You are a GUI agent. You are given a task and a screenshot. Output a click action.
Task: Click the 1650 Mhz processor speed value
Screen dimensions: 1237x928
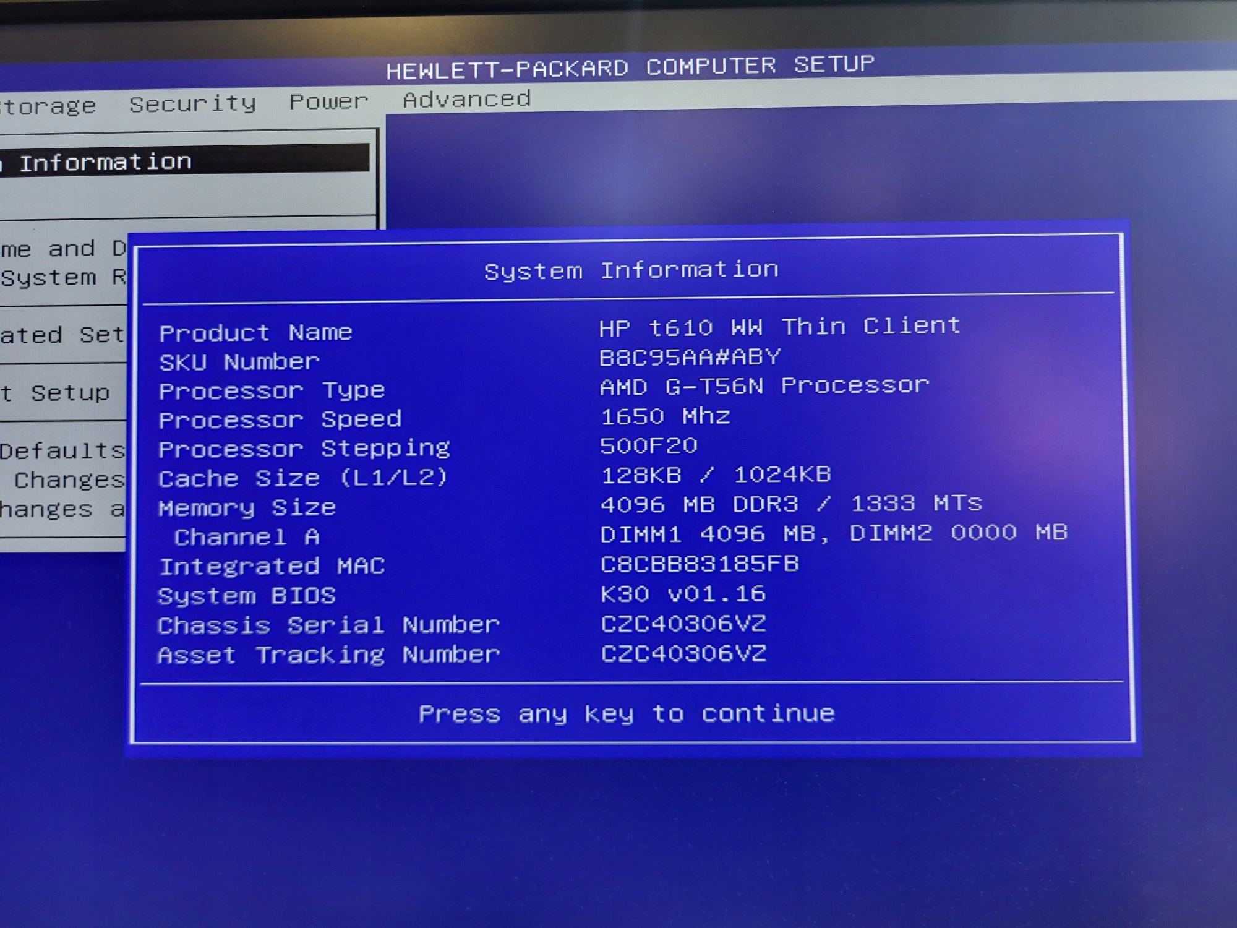click(665, 416)
